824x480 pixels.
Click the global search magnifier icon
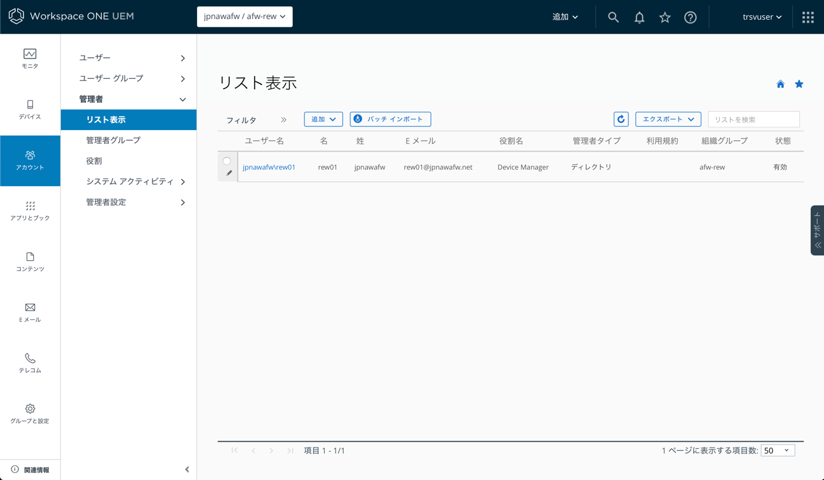click(613, 17)
